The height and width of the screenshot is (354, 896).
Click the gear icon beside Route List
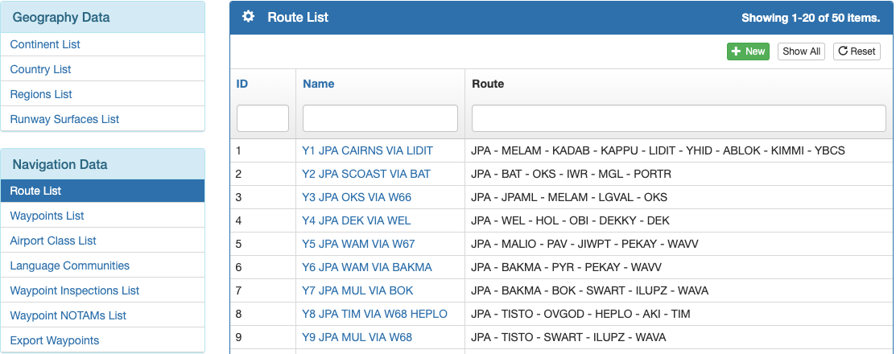click(248, 17)
